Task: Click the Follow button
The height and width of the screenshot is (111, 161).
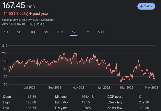Action: 146,6
